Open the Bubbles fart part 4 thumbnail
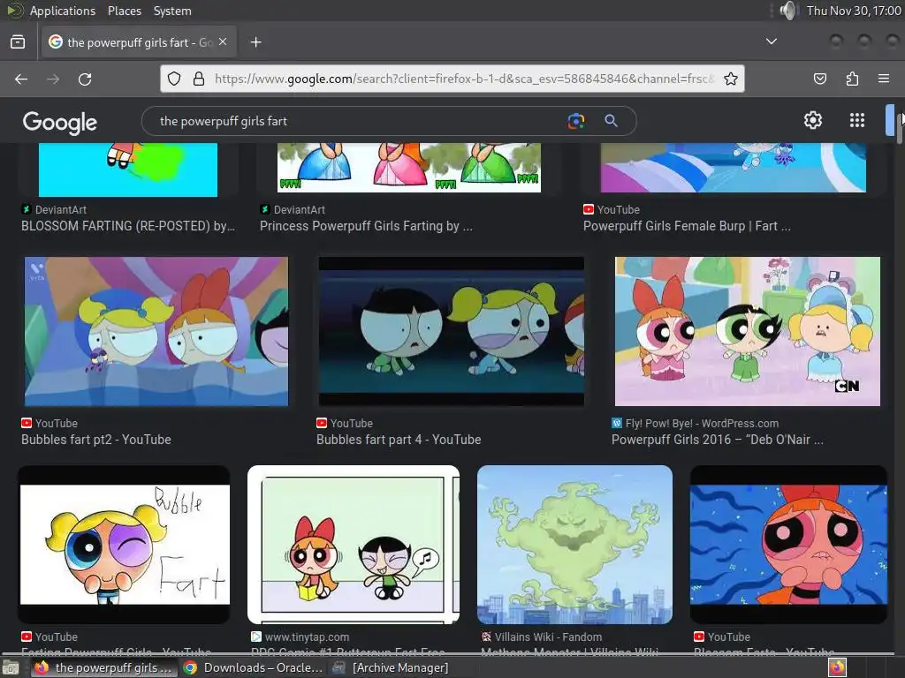Viewport: 905px width, 678px height. pos(452,332)
